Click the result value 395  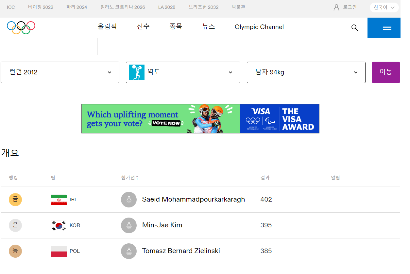266,225
